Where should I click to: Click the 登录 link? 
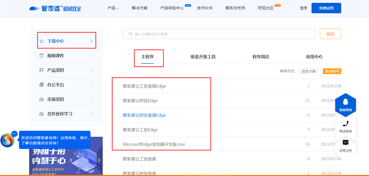304,8
